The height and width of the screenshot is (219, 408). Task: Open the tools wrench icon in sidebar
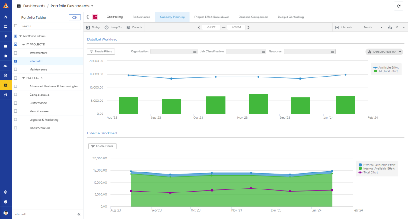5,95
